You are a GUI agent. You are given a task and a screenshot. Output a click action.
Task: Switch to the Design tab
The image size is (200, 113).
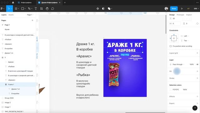pos(172,15)
